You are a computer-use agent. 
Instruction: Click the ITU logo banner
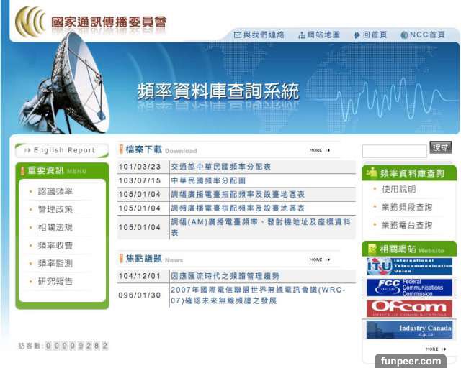[x=408, y=267]
